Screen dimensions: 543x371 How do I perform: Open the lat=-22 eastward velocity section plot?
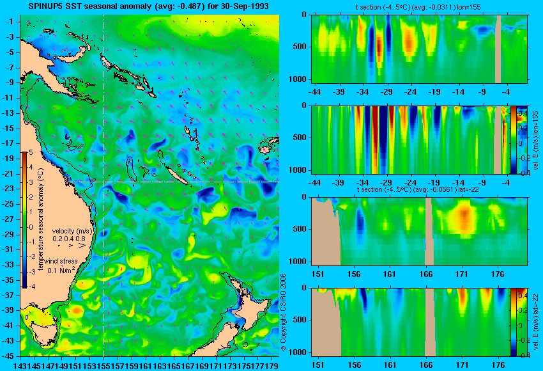pyautogui.click(x=411, y=322)
